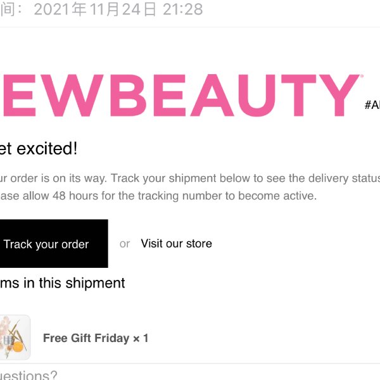380x380 pixels.
Task: Click the Get excited! heading
Action: (38, 148)
